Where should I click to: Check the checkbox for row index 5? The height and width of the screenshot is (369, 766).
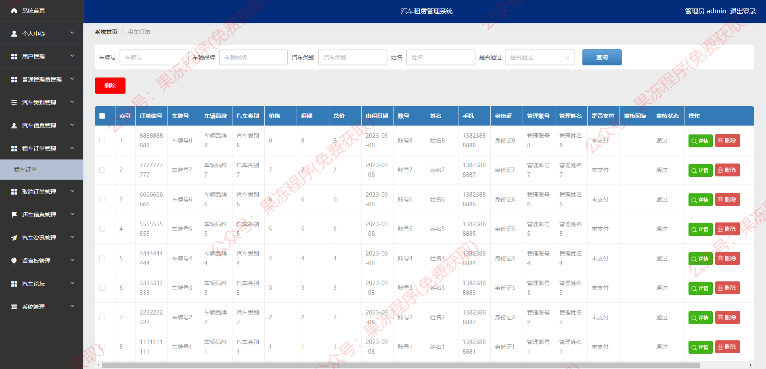tap(102, 258)
